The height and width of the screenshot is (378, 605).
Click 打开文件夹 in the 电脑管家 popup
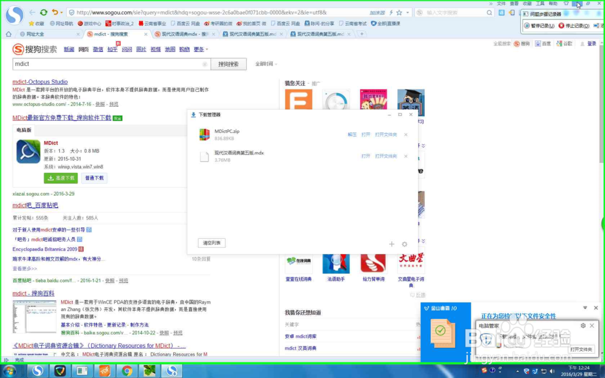(x=581, y=350)
